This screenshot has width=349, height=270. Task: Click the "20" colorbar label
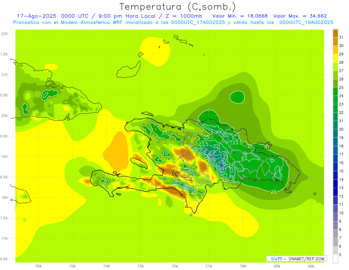pos(341,129)
